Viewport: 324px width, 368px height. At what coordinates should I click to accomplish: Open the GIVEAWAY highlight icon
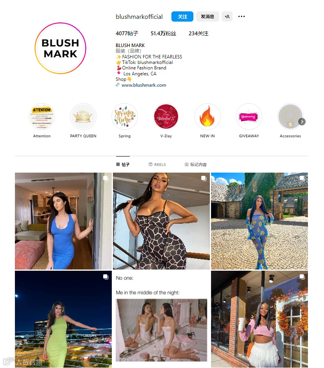click(249, 117)
